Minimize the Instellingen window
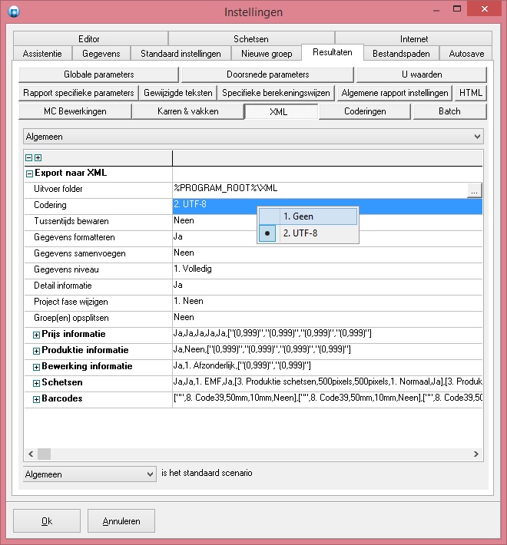The image size is (507, 545). (x=436, y=10)
